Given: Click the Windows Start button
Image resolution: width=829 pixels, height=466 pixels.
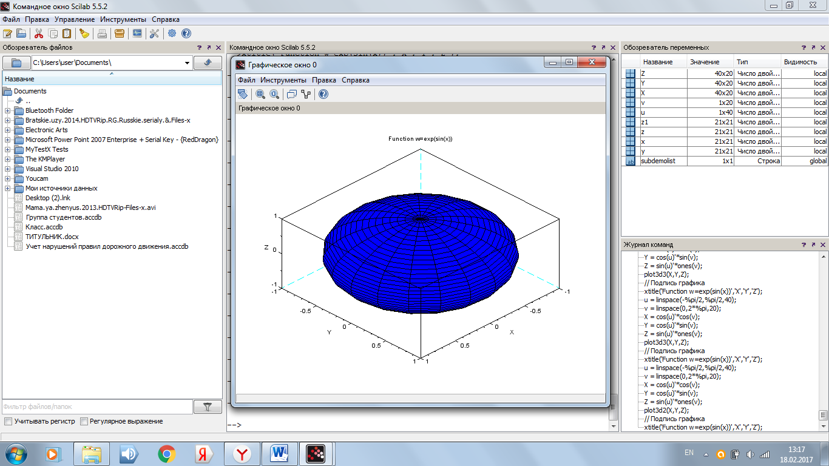Looking at the screenshot, I should coord(16,453).
